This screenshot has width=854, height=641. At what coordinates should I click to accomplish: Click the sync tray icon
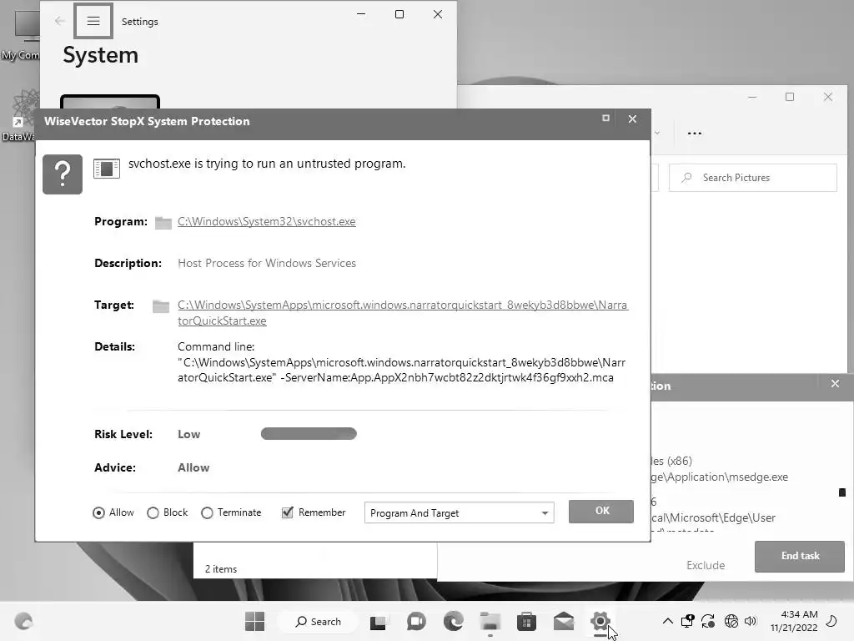708,621
